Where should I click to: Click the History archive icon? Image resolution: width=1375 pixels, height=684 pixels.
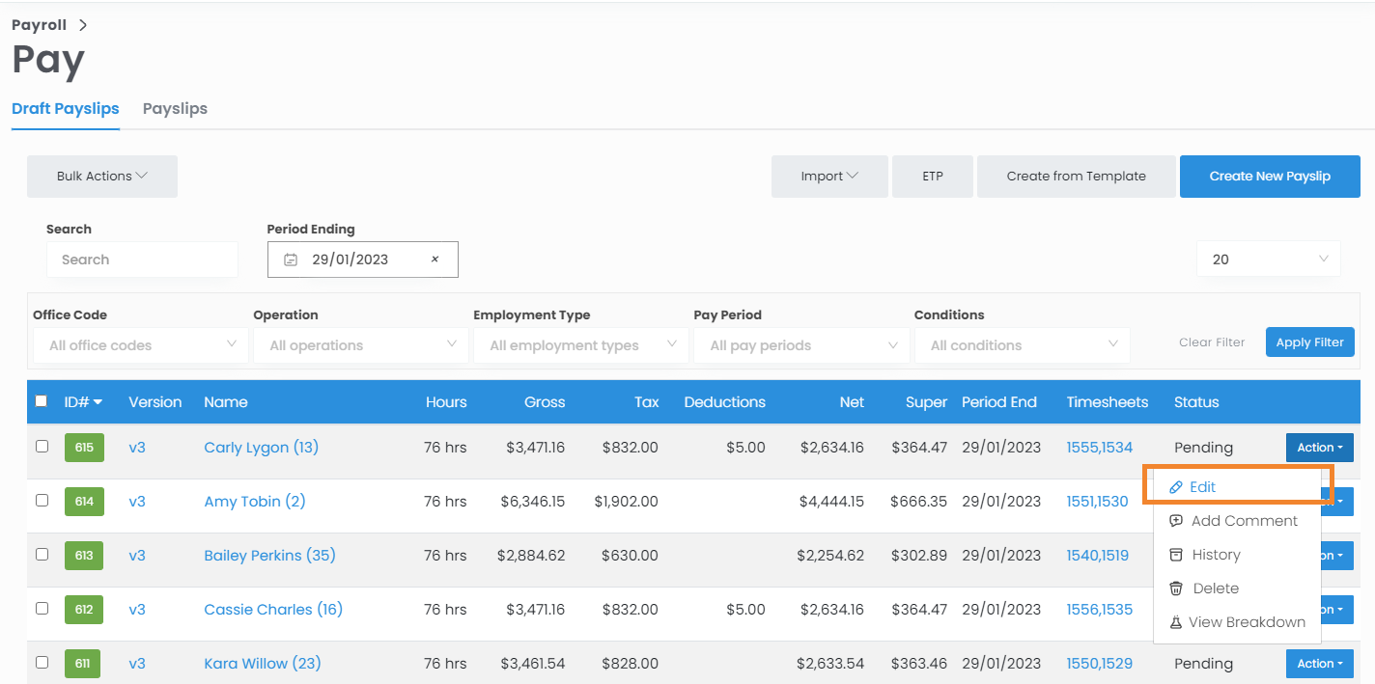(1176, 555)
